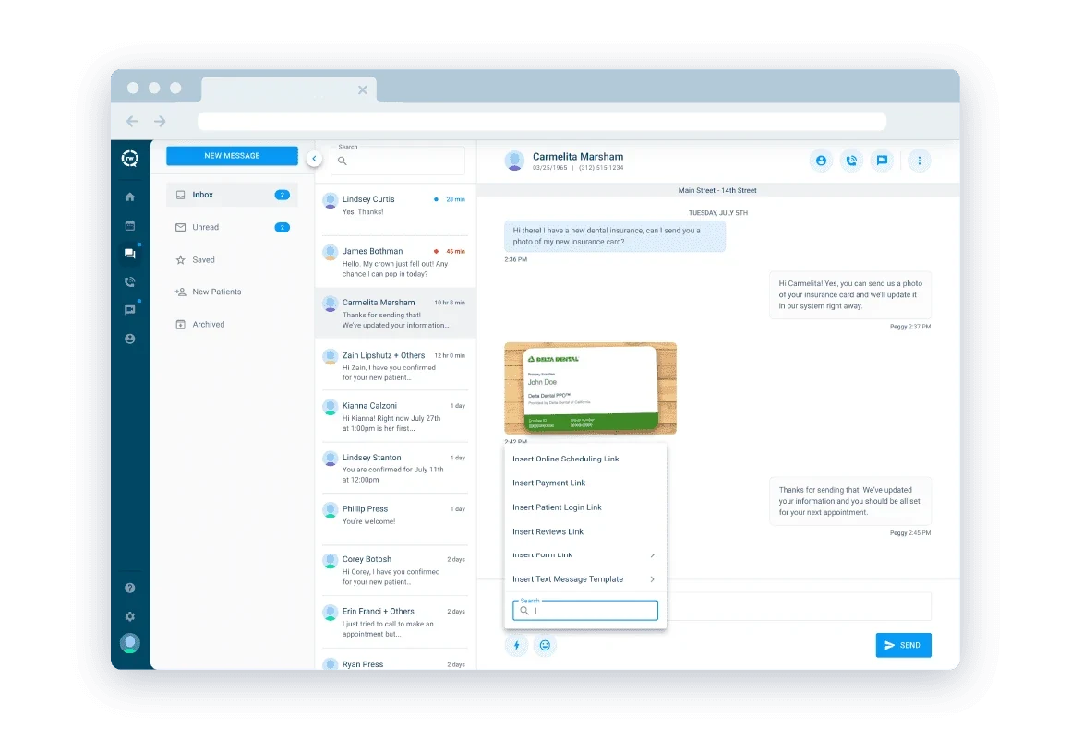
Task: Open Corey Botosh conversation
Action: coord(395,570)
